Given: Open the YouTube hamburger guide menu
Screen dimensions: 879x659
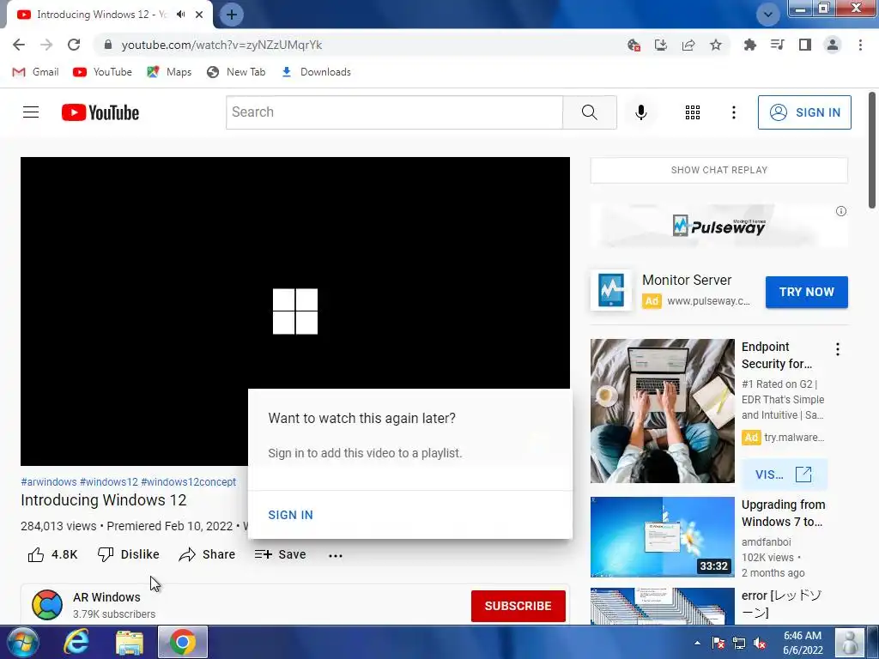Looking at the screenshot, I should [31, 112].
